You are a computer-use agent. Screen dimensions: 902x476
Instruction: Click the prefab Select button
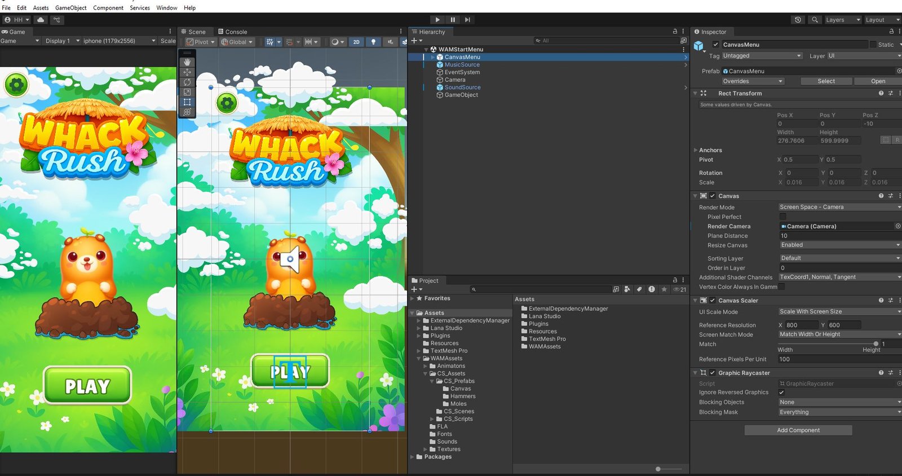(826, 81)
